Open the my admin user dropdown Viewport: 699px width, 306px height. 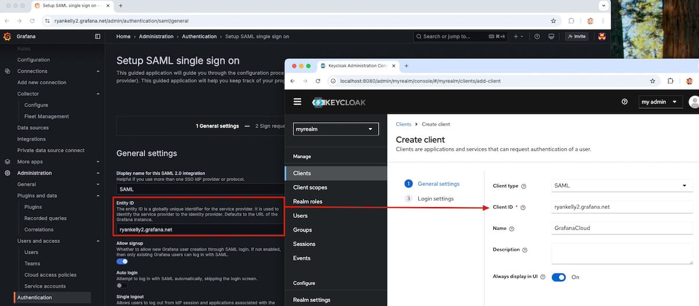(661, 102)
